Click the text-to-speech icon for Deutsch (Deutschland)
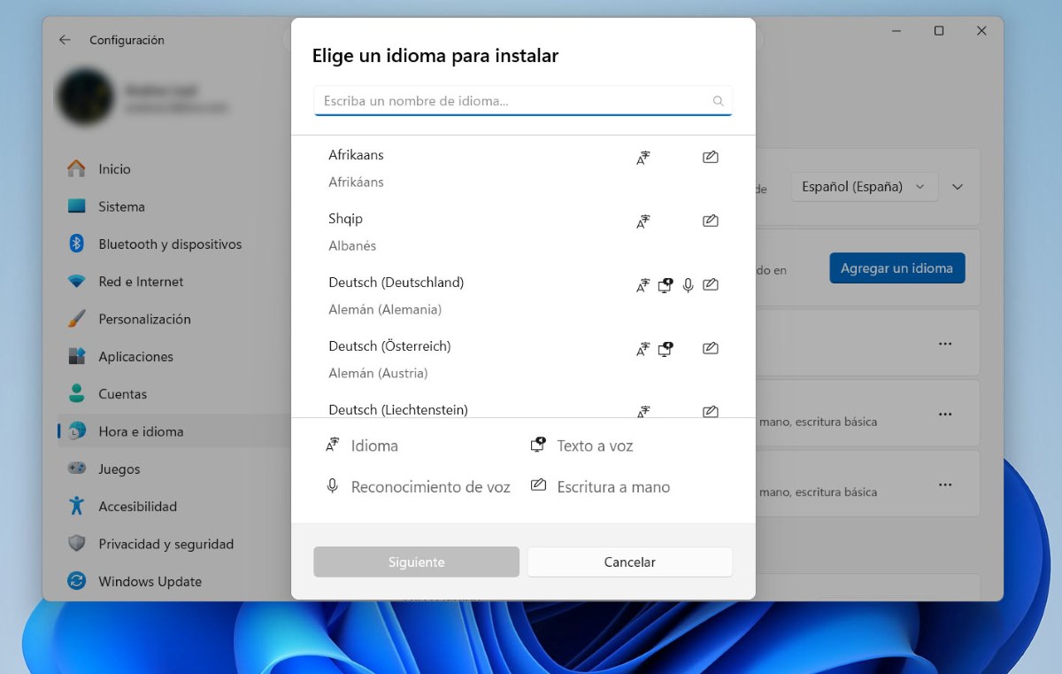The image size is (1062, 674). [x=666, y=284]
